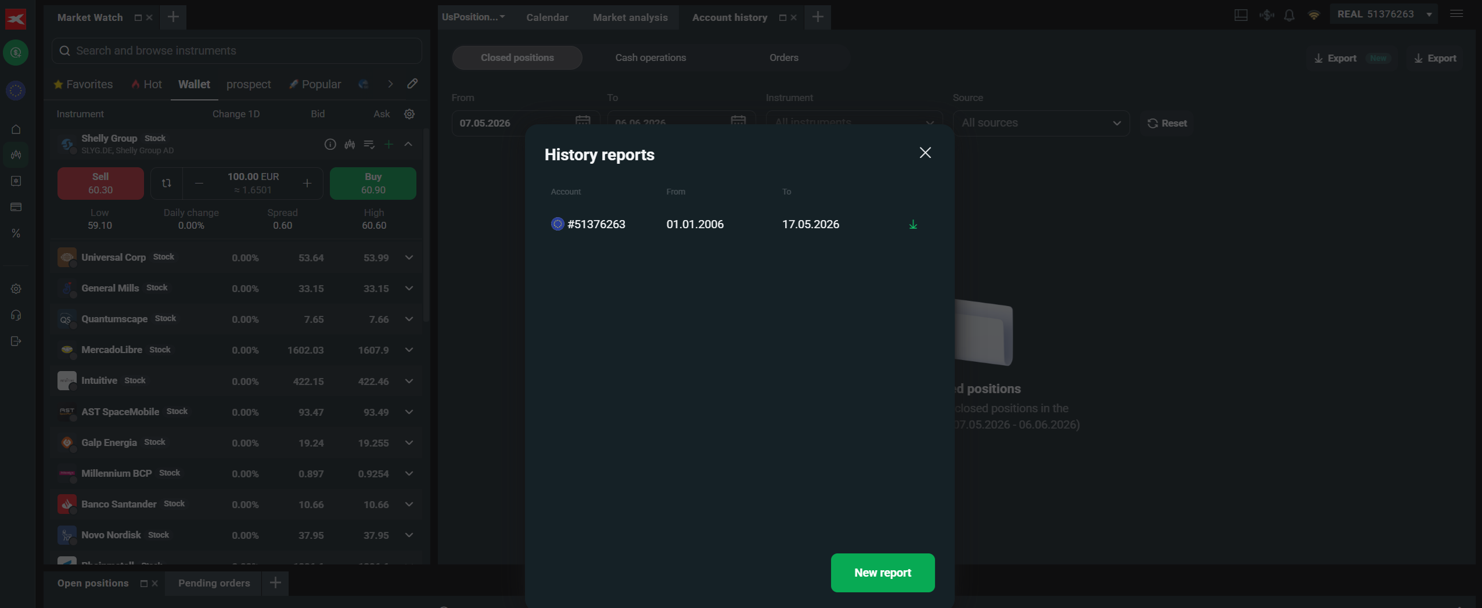
Task: Open the card icon in sidebar
Action: tap(16, 207)
